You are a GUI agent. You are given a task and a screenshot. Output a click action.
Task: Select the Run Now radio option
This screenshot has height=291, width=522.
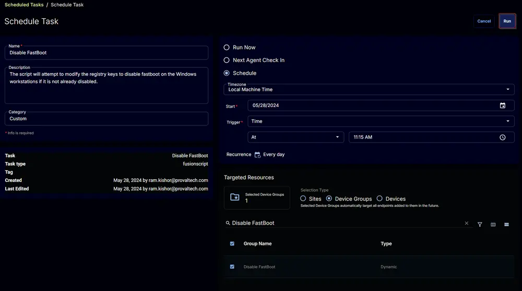[x=227, y=48]
